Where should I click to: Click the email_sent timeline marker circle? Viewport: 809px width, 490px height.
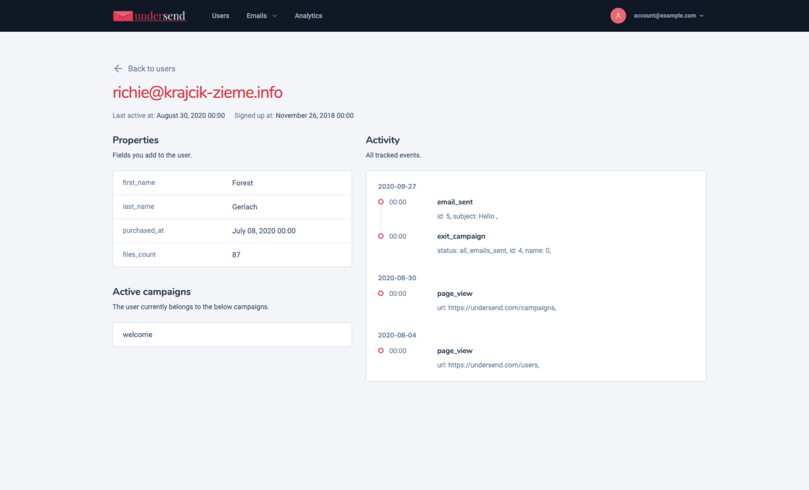point(381,202)
